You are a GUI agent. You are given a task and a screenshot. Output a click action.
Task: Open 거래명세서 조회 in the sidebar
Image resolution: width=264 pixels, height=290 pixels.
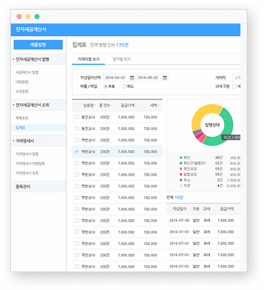[x=27, y=173]
